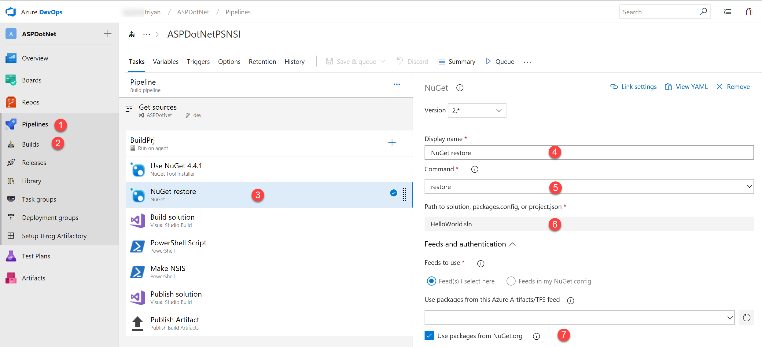Image resolution: width=762 pixels, height=347 pixels.
Task: Click the Display name input field
Action: coord(589,152)
